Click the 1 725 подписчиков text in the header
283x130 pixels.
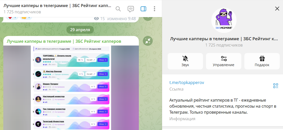click(x=22, y=12)
